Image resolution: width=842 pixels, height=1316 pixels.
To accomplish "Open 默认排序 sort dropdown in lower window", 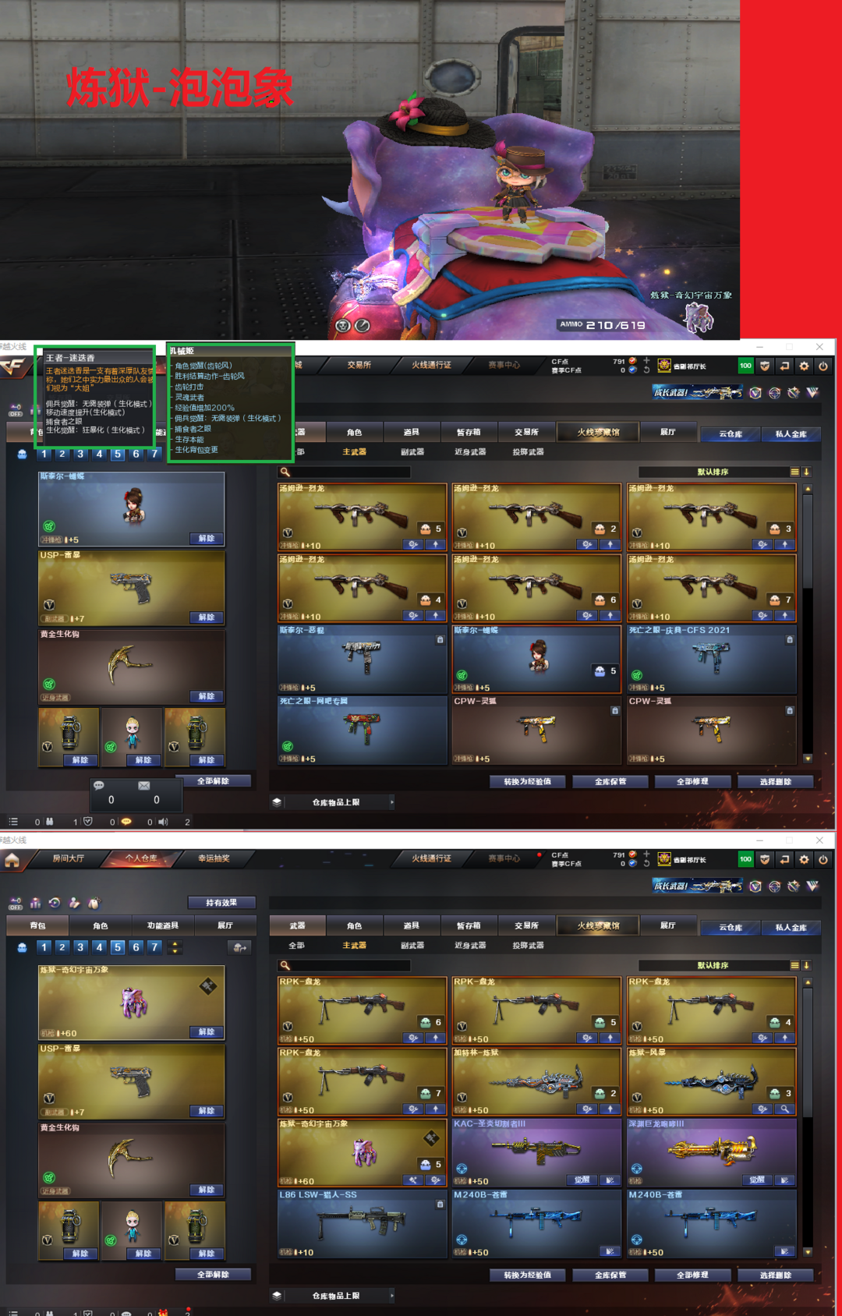I will click(713, 965).
